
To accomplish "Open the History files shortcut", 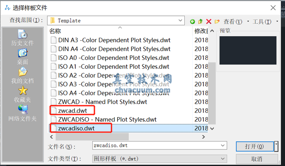I will pyautogui.click(x=23, y=38).
